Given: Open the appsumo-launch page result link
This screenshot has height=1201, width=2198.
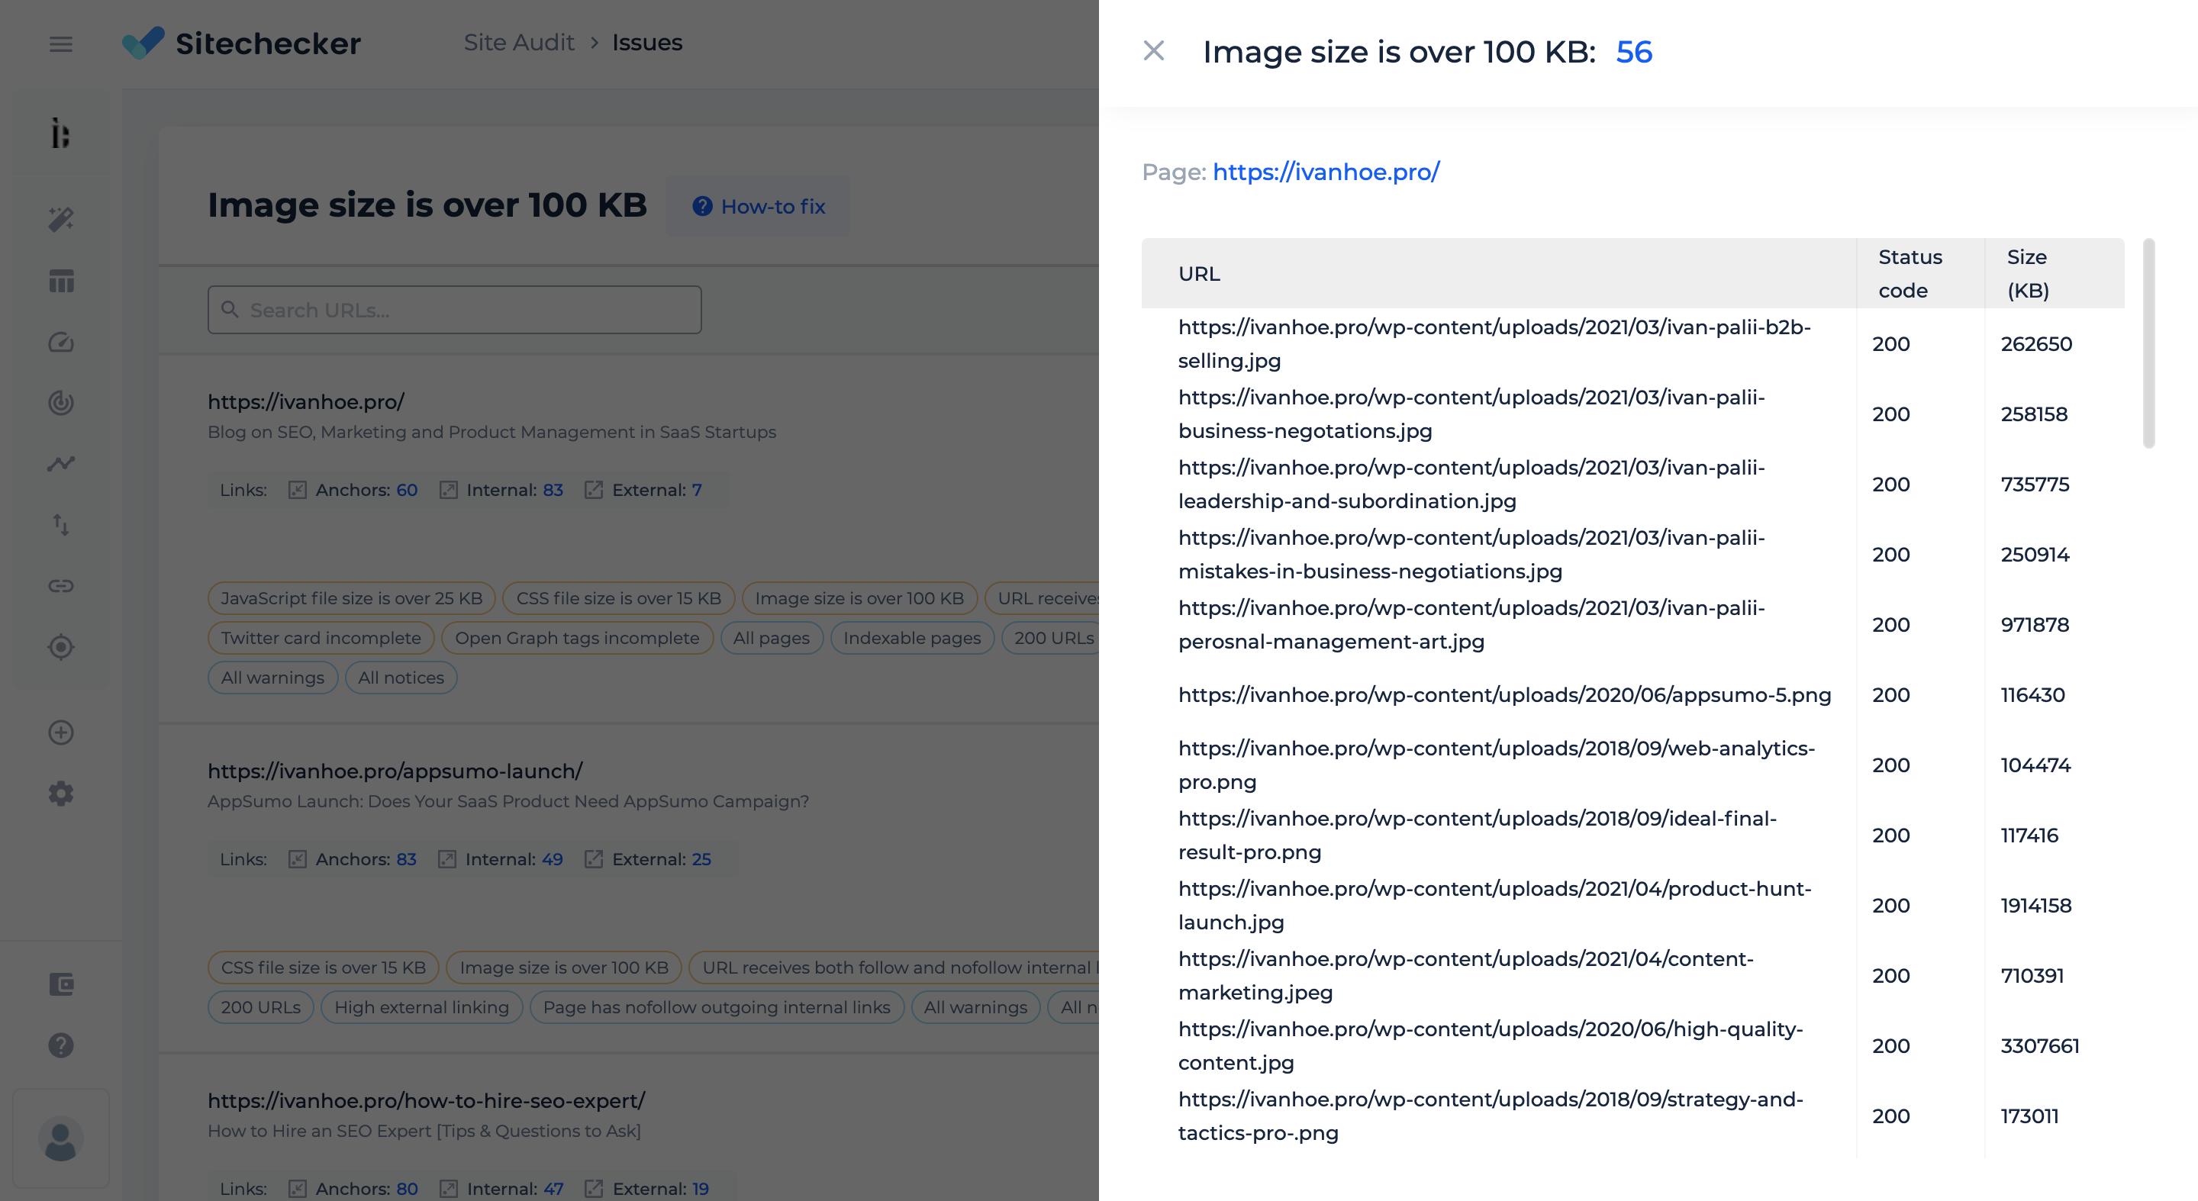Looking at the screenshot, I should [395, 770].
